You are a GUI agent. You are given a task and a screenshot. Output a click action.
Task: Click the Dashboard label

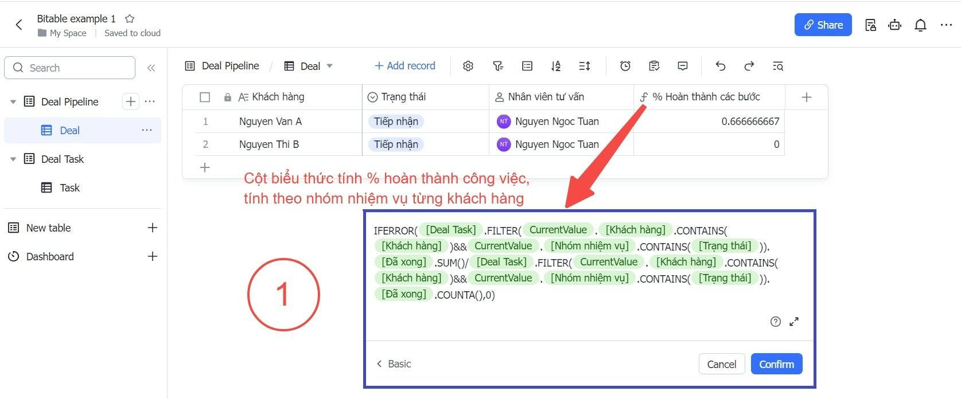pyautogui.click(x=50, y=256)
